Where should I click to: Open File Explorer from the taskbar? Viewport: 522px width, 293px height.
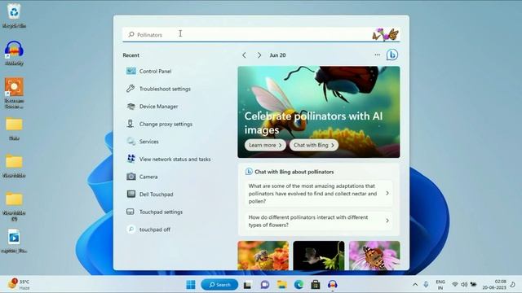[x=281, y=285]
